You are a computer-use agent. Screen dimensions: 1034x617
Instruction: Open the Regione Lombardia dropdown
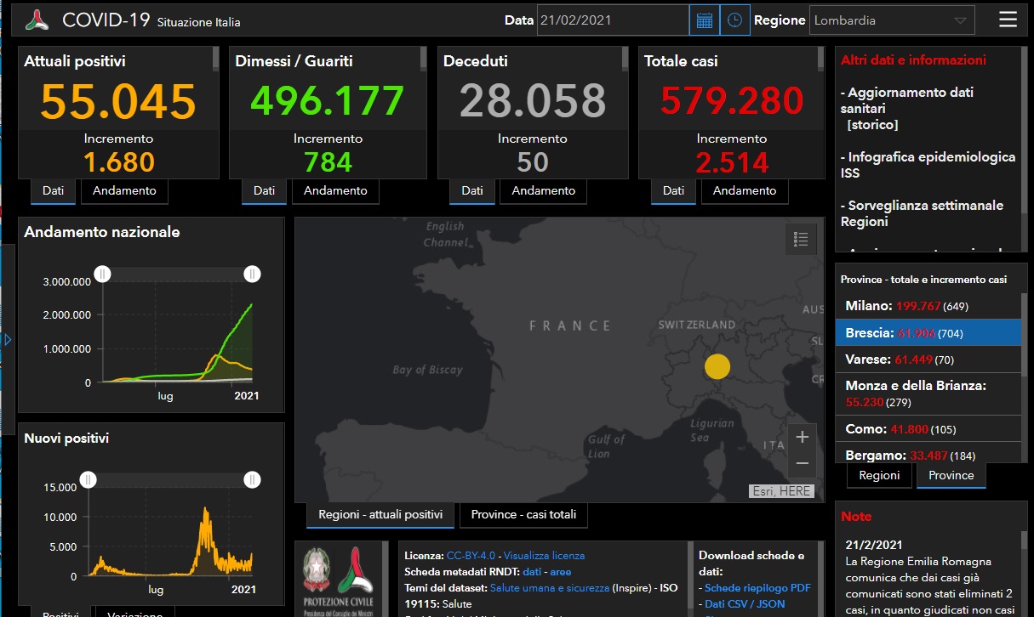click(x=891, y=20)
